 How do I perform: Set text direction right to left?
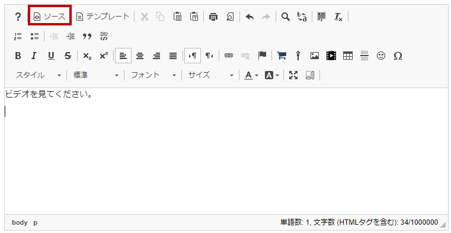pos(209,56)
